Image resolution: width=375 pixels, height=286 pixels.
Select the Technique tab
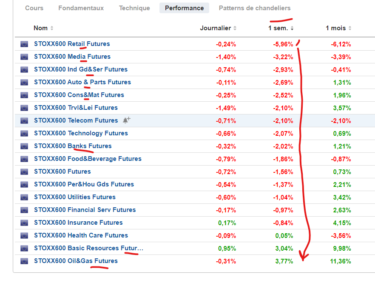tap(134, 8)
